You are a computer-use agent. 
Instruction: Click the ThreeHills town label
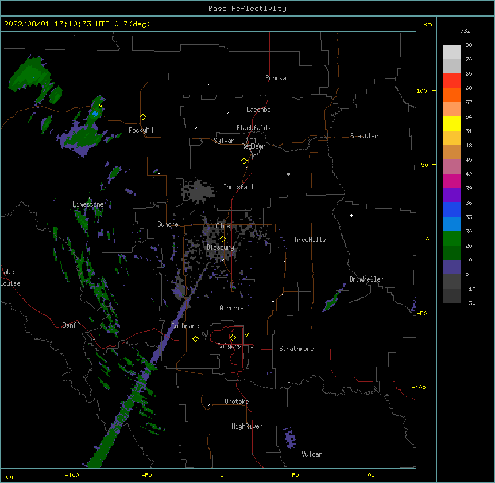[308, 240]
